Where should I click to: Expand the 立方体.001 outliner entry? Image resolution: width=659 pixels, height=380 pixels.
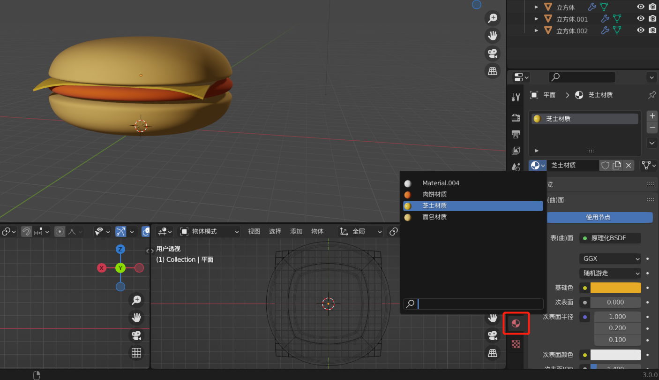(536, 18)
